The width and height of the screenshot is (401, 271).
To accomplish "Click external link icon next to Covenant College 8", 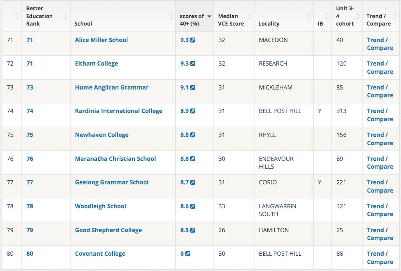I will click(188, 254).
